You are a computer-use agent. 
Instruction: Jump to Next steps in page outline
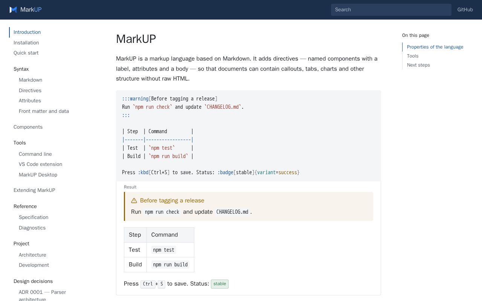click(x=418, y=65)
